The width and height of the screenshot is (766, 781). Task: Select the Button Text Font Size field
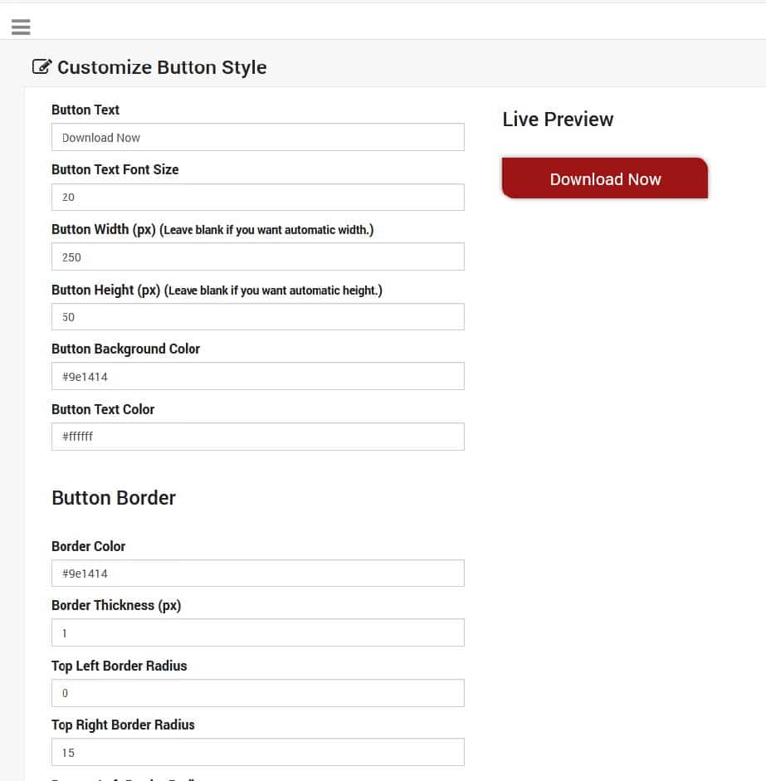tap(257, 197)
